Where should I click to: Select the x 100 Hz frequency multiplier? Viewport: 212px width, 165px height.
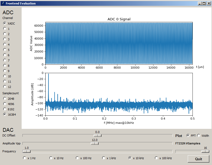tap(77, 158)
